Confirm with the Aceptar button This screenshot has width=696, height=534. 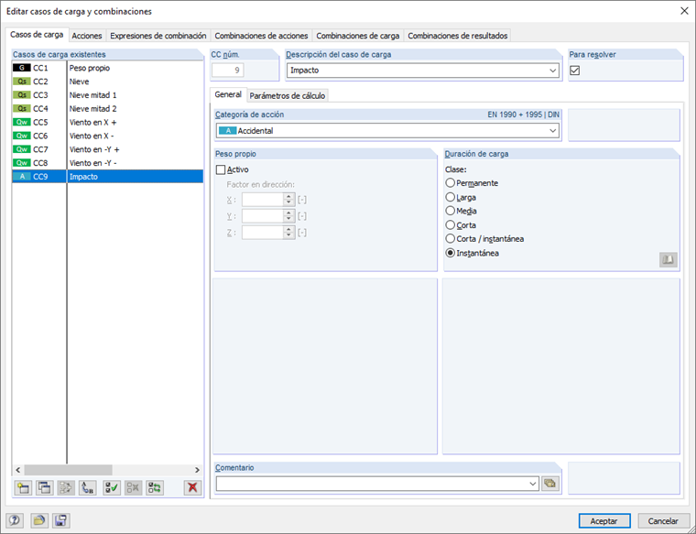[604, 520]
